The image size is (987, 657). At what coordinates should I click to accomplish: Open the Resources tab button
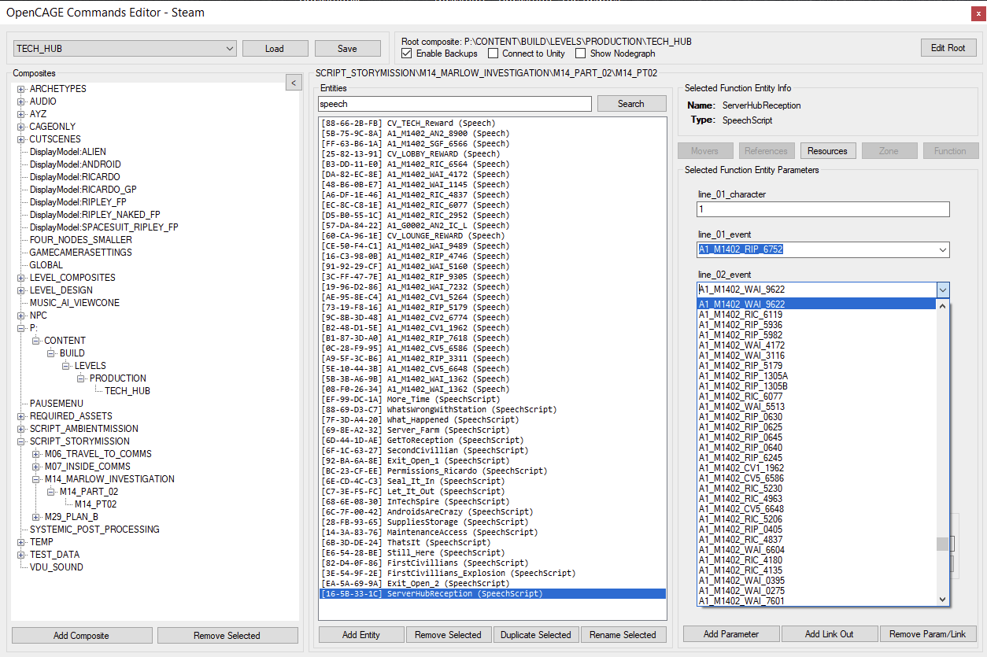(827, 151)
